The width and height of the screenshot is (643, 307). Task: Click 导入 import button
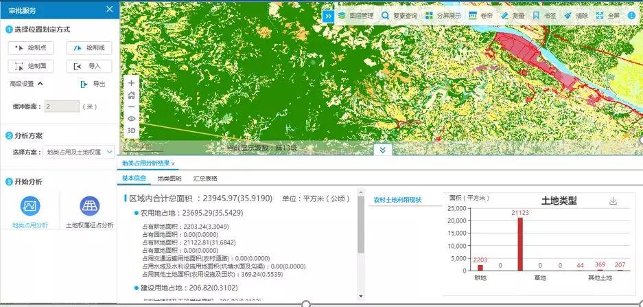point(89,66)
